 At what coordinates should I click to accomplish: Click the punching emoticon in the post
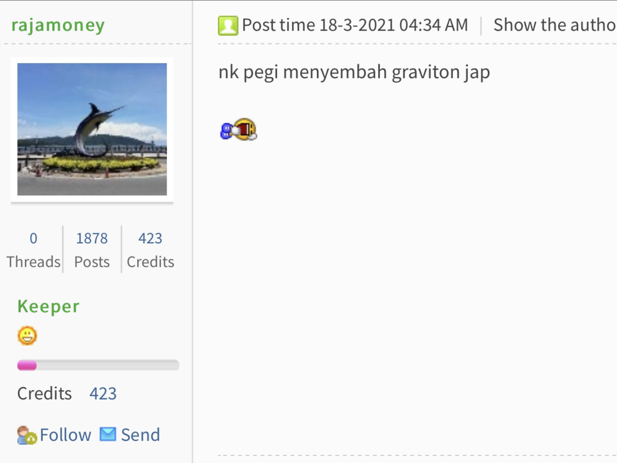pos(238,130)
